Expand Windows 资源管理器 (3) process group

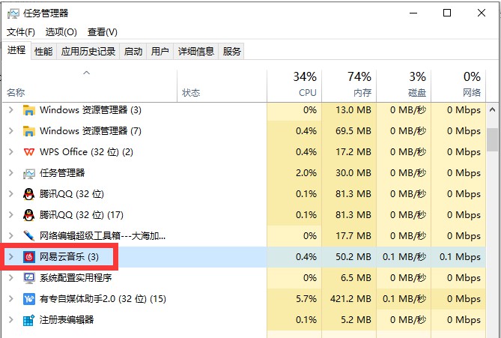(x=11, y=110)
